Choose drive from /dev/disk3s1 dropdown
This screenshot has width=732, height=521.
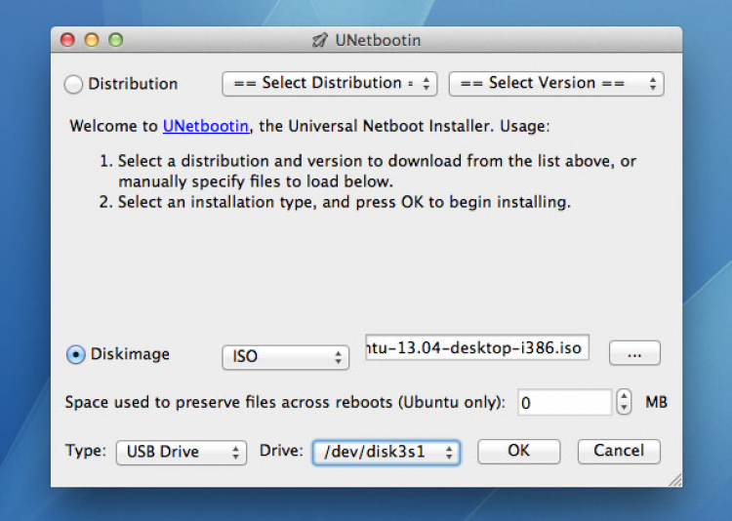tap(386, 452)
